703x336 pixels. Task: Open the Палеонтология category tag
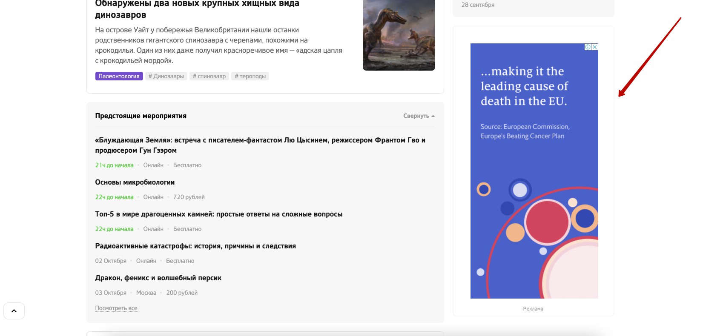[119, 77]
